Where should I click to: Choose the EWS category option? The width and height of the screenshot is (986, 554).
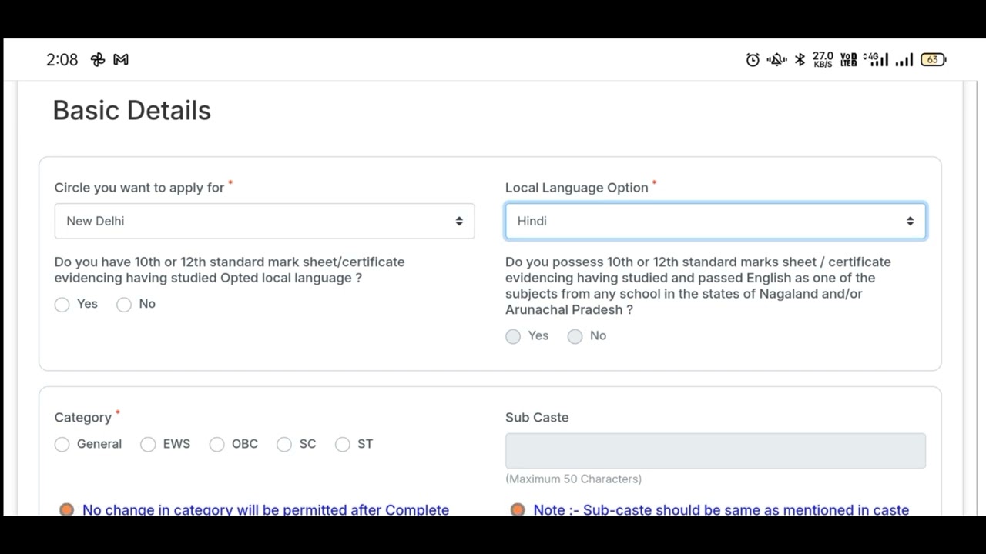coord(148,445)
